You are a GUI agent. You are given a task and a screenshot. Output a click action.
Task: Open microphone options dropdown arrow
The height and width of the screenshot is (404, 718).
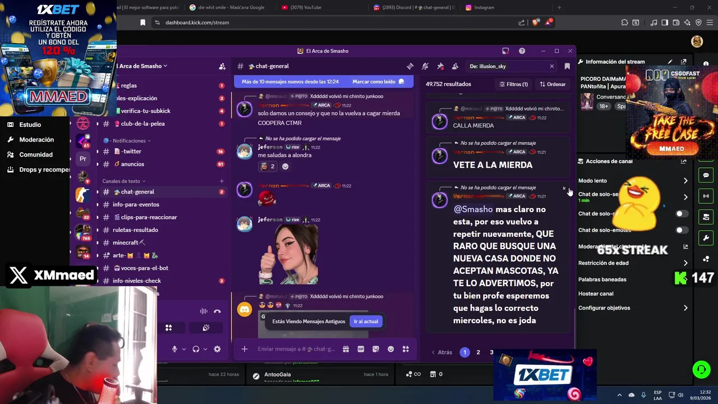183,349
